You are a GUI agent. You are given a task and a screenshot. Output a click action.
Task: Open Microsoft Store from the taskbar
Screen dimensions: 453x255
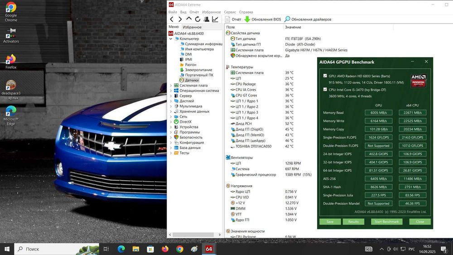coord(150,249)
